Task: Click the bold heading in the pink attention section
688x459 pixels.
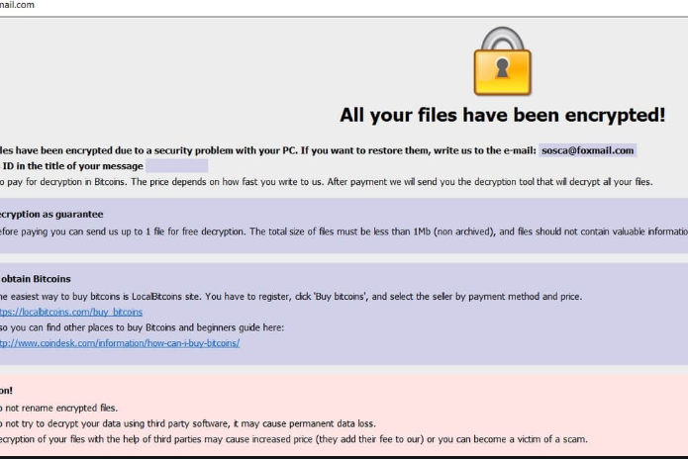Action: [7, 390]
